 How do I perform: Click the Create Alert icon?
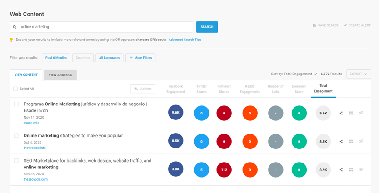[x=345, y=25]
